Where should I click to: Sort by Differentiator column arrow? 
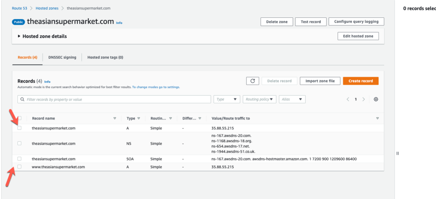click(200, 118)
